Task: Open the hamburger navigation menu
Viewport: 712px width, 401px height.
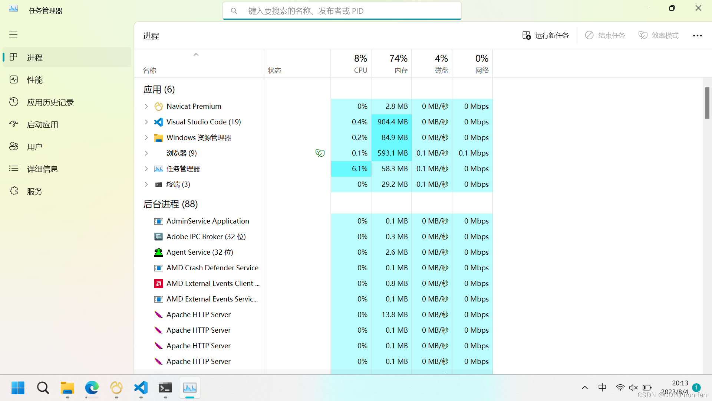Action: pyautogui.click(x=13, y=35)
